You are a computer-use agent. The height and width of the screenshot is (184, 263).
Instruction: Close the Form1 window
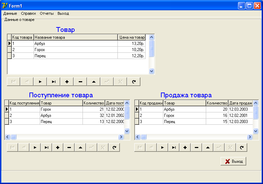[257, 6]
